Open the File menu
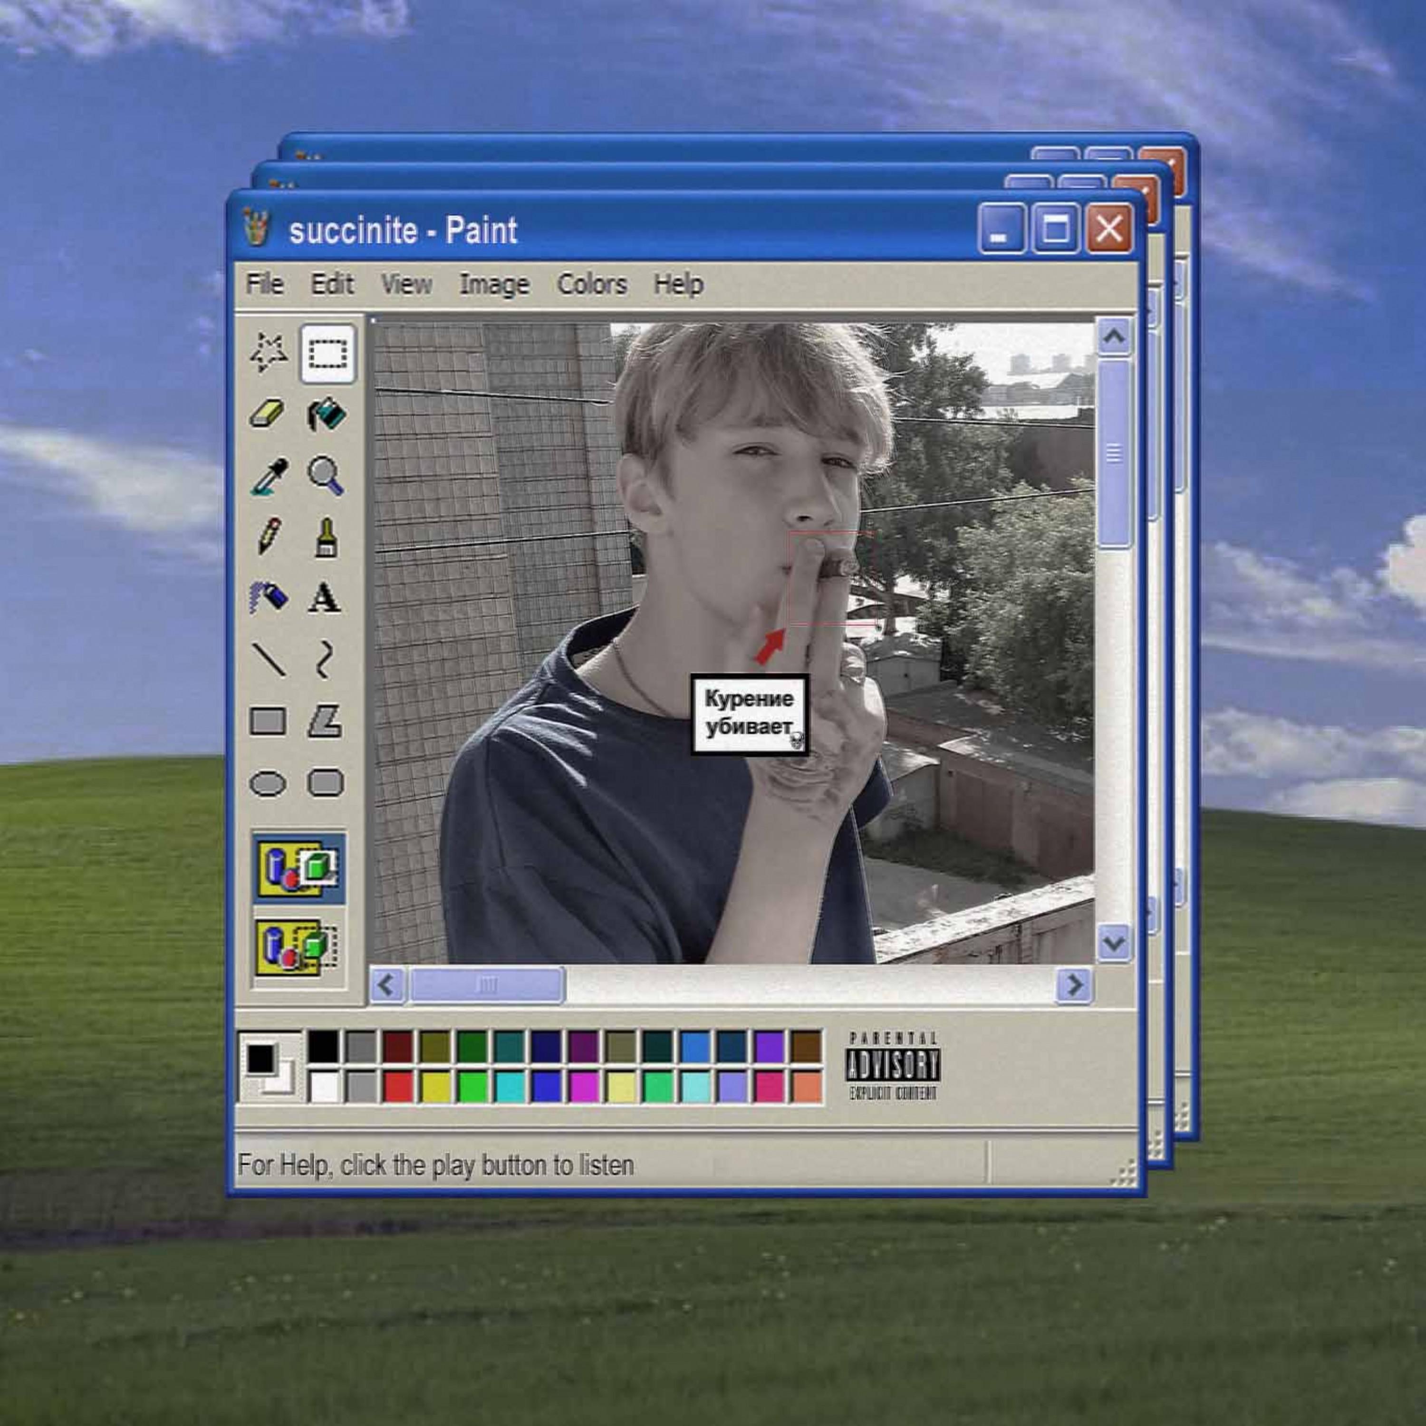The height and width of the screenshot is (1426, 1426). pos(264,284)
